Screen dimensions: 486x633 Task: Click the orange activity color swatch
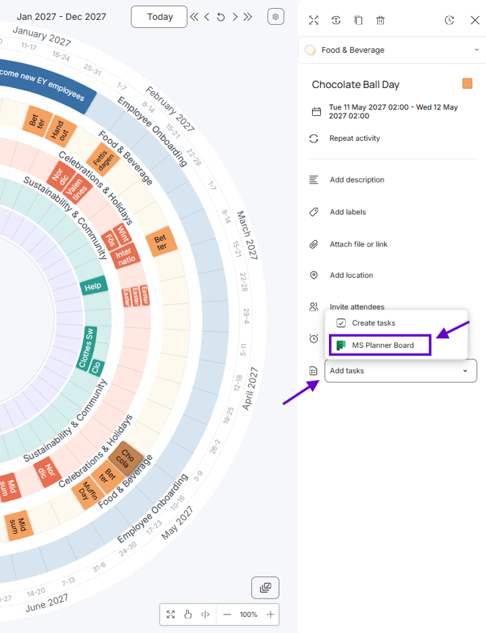tap(468, 84)
